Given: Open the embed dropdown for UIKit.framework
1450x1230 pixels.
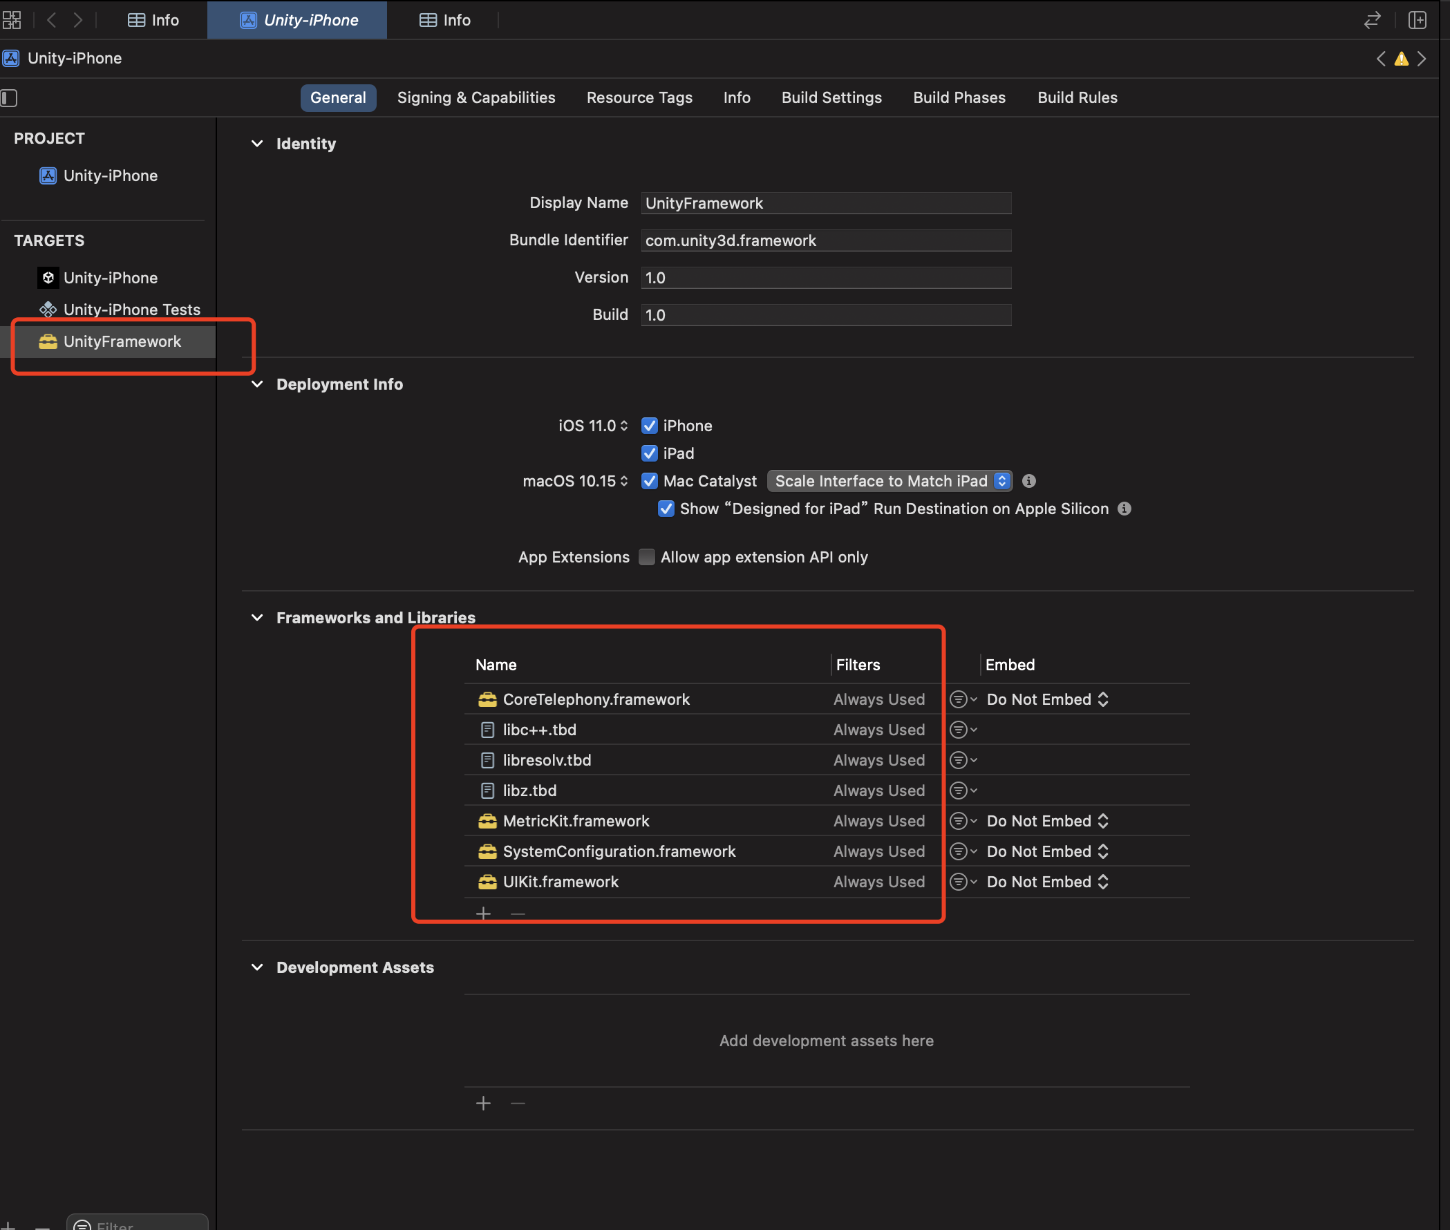Looking at the screenshot, I should pyautogui.click(x=1047, y=882).
